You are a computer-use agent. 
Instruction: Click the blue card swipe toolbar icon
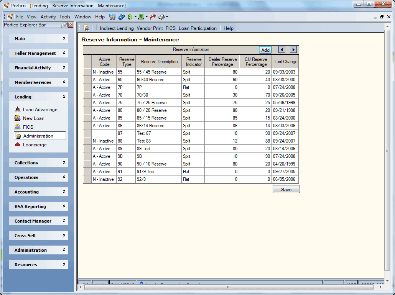[x=122, y=17]
